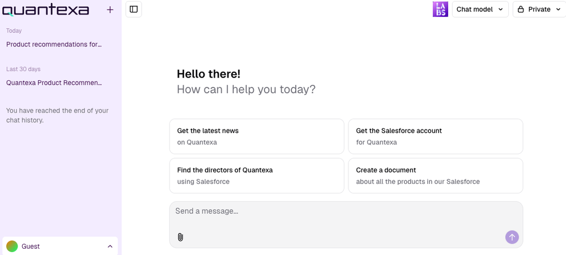Open the Chat model dropdown
The height and width of the screenshot is (255, 566).
(479, 9)
